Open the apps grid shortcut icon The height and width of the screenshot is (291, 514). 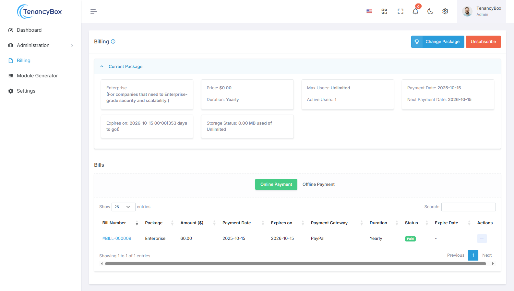click(384, 11)
